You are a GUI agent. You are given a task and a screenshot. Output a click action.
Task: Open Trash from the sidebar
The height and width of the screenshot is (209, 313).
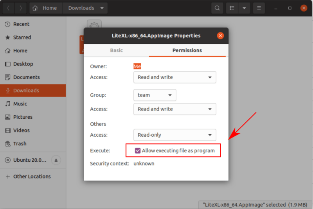point(20,143)
